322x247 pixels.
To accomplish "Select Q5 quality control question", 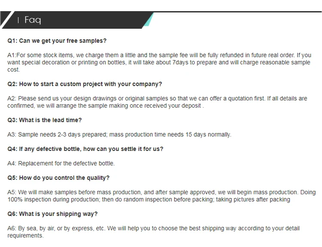I will click(58, 178).
